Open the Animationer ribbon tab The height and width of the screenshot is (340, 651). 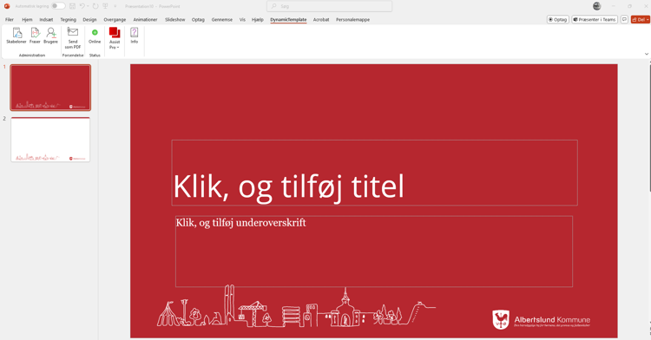[x=145, y=19]
